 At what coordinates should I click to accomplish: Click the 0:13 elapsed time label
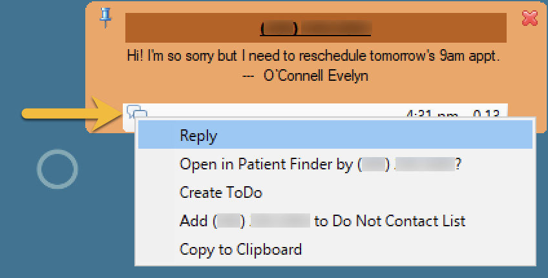tap(486, 114)
